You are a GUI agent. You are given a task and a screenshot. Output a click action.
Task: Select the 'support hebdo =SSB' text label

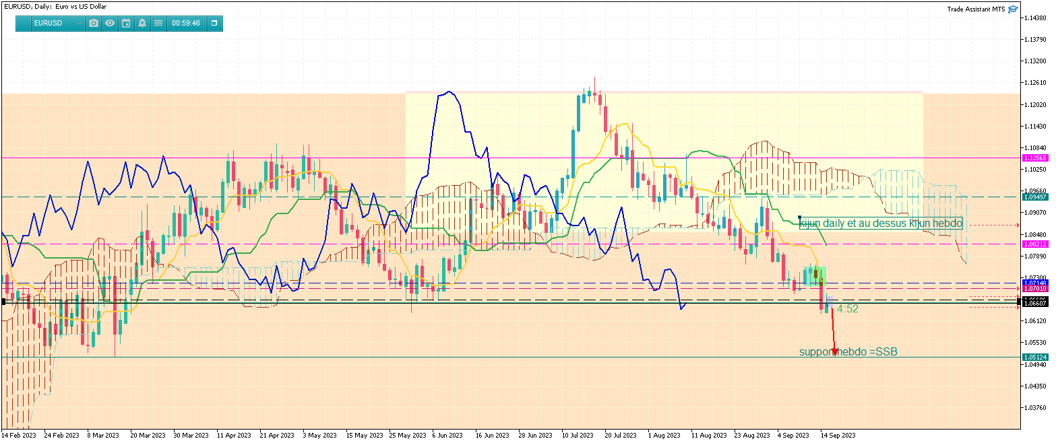848,352
